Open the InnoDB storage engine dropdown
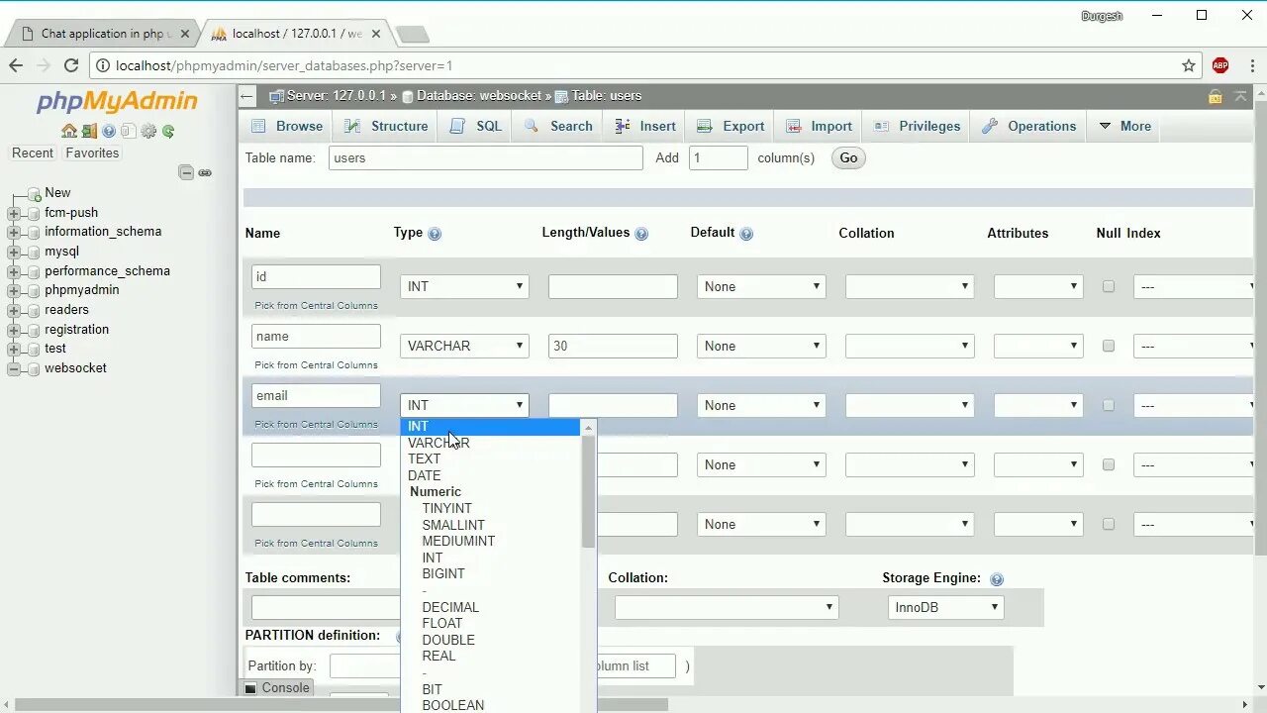The width and height of the screenshot is (1267, 713). 945,607
